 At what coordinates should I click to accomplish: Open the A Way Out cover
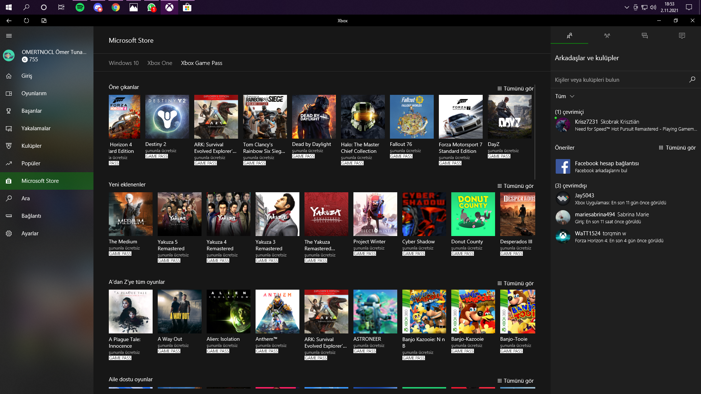(180, 312)
